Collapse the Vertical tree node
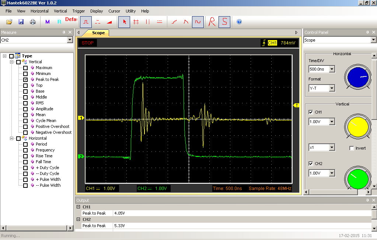The height and width of the screenshot is (240, 377). click(x=11, y=62)
